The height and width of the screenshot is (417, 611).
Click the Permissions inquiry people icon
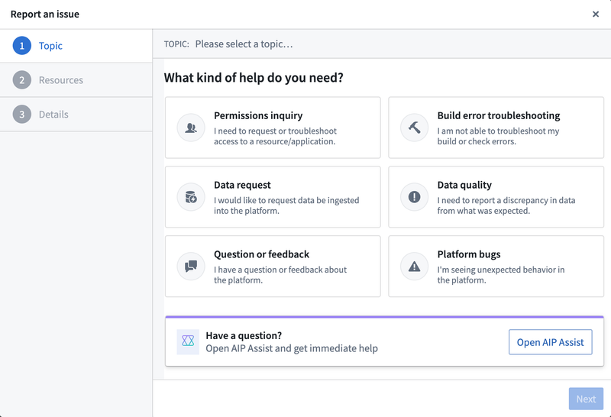click(191, 128)
